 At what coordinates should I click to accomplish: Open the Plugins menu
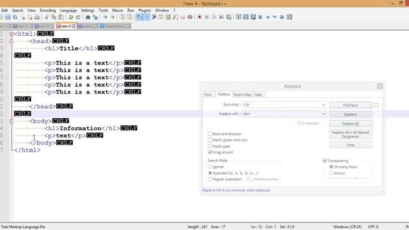click(x=144, y=10)
